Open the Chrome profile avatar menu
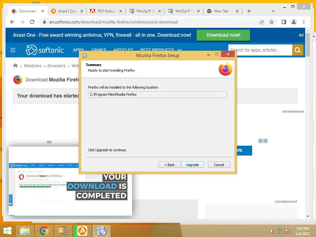 coord(294,22)
